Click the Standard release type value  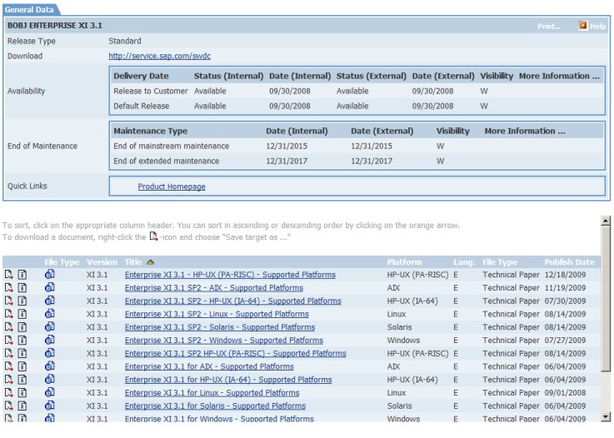click(124, 41)
